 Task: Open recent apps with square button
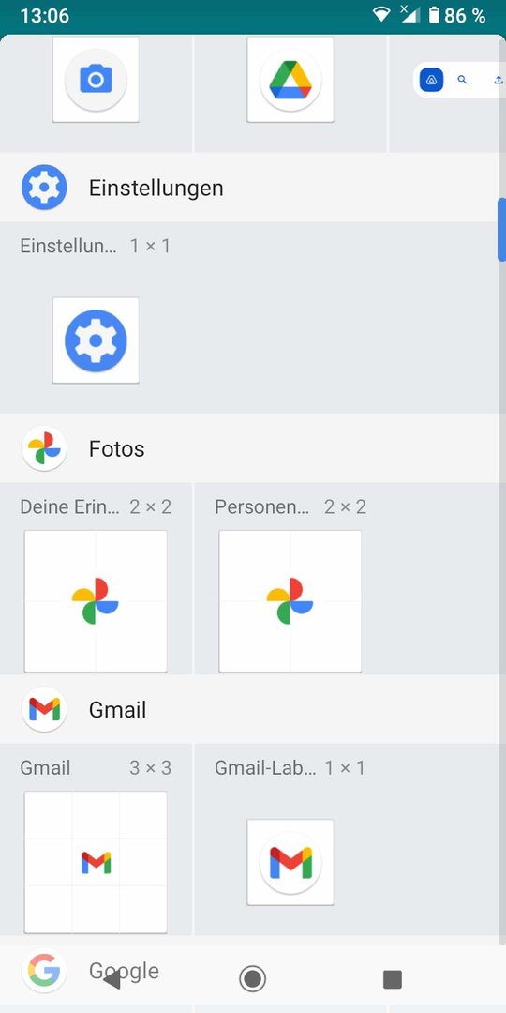(x=393, y=979)
